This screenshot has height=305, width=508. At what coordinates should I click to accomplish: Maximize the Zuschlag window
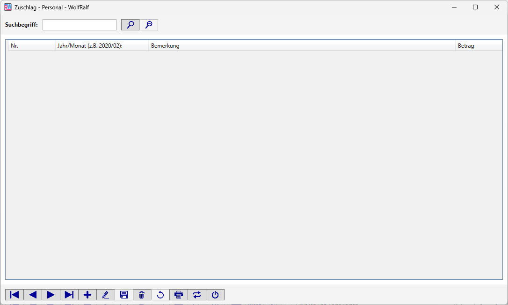475,7
